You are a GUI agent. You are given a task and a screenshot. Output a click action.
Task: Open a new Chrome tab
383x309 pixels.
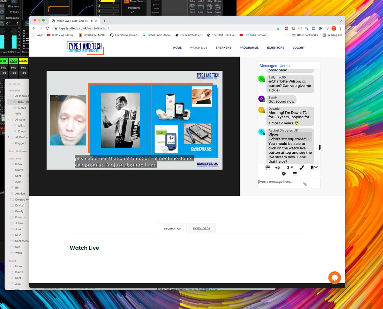[x=104, y=21]
